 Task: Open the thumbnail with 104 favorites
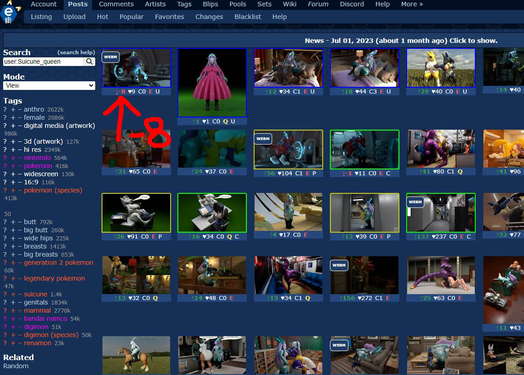click(288, 150)
